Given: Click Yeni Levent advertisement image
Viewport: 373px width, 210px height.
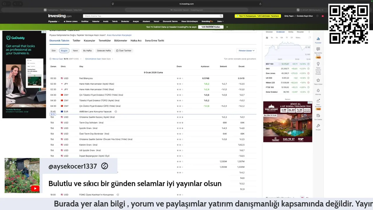Looking at the screenshot, I should pyautogui.click(x=288, y=122).
